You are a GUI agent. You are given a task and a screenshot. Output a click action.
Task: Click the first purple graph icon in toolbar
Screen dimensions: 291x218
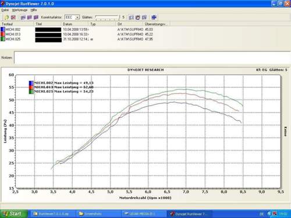click(x=23, y=17)
